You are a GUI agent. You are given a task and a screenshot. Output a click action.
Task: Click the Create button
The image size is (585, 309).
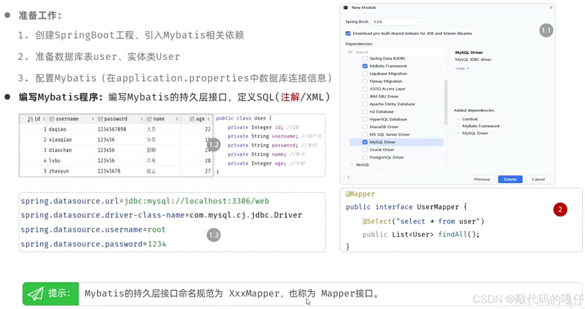tap(510, 179)
